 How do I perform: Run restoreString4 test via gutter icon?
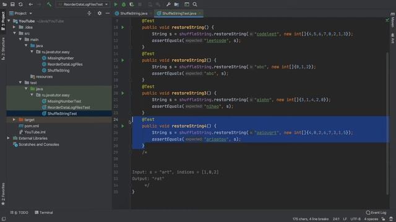click(x=123, y=126)
